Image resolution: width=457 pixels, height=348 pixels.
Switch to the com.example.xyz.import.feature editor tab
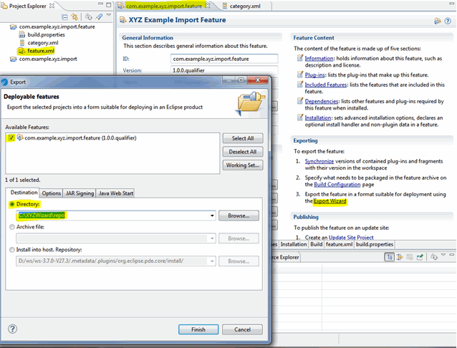(x=164, y=6)
